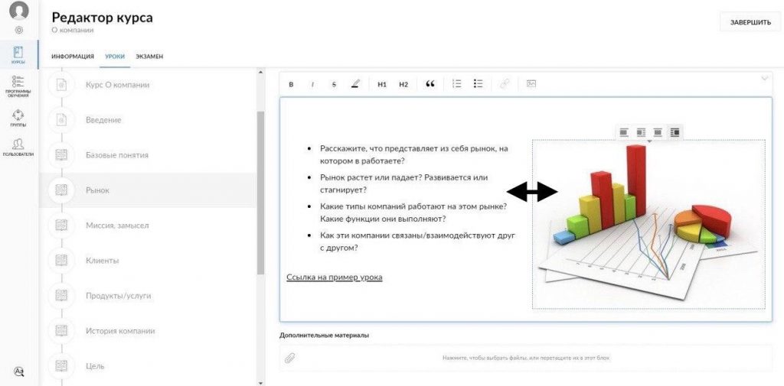The width and height of the screenshot is (784, 386).
Task: Click the О компании subtitle
Action: click(x=73, y=31)
